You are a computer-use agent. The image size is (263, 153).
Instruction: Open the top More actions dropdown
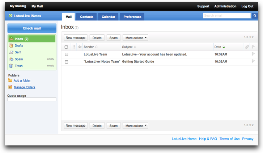tap(136, 38)
